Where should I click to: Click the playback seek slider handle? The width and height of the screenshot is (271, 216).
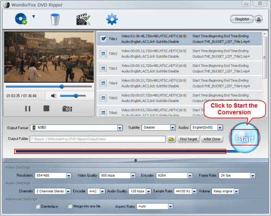pos(62,86)
